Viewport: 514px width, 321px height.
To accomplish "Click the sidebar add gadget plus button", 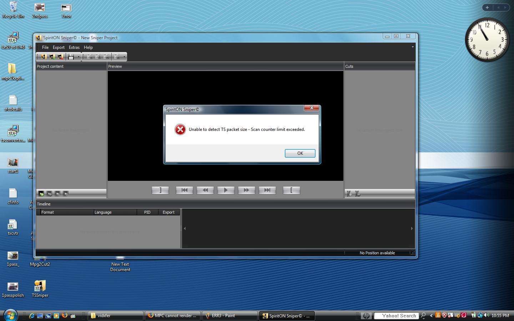I will tap(487, 7).
